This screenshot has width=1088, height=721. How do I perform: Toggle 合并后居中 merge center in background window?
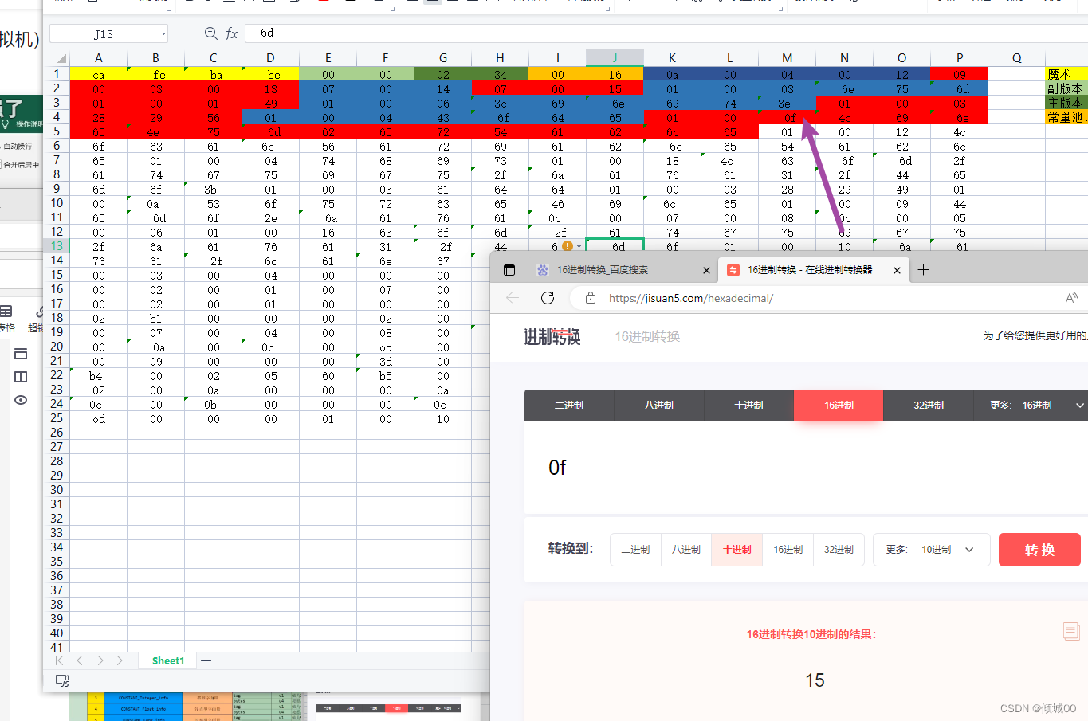(20, 165)
